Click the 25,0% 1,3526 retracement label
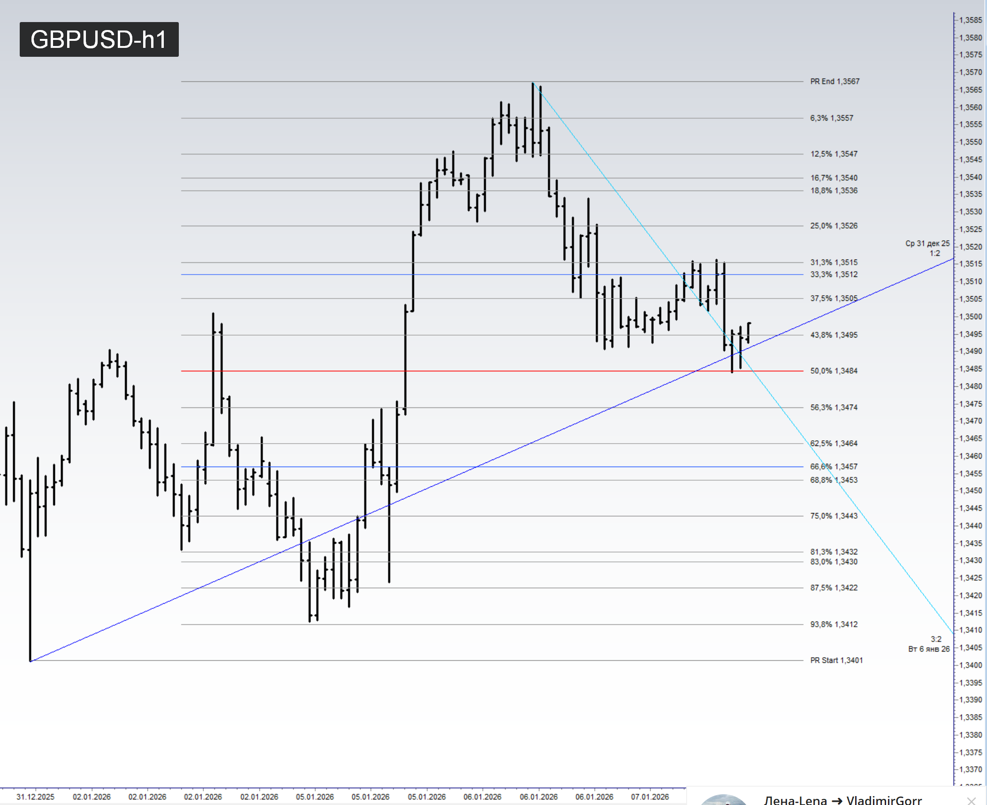This screenshot has height=805, width=987. [834, 226]
